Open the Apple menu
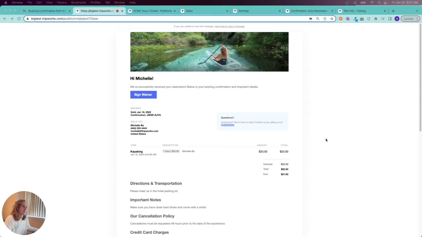422x237 pixels. pos(6,3)
